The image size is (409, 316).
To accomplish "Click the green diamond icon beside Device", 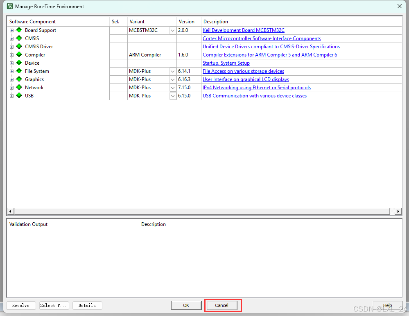I will [19, 63].
